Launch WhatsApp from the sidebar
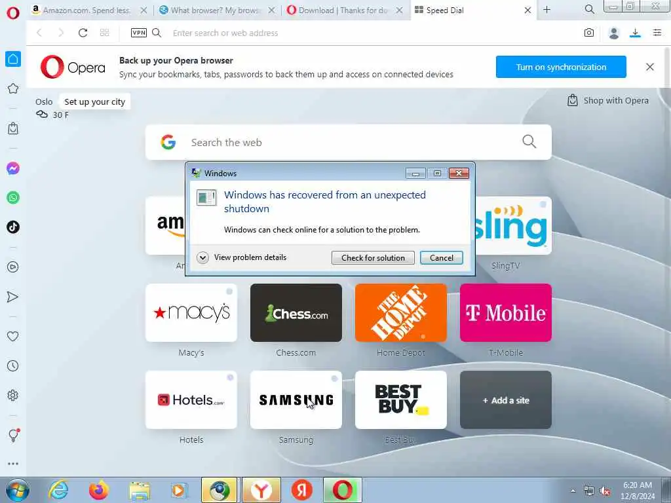 click(13, 198)
